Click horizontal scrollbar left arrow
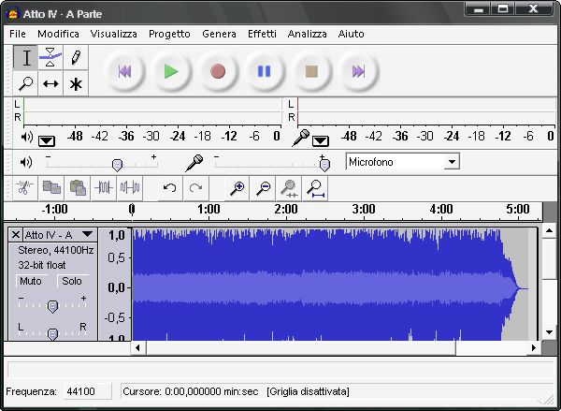This screenshot has height=411, width=561. coord(137,347)
